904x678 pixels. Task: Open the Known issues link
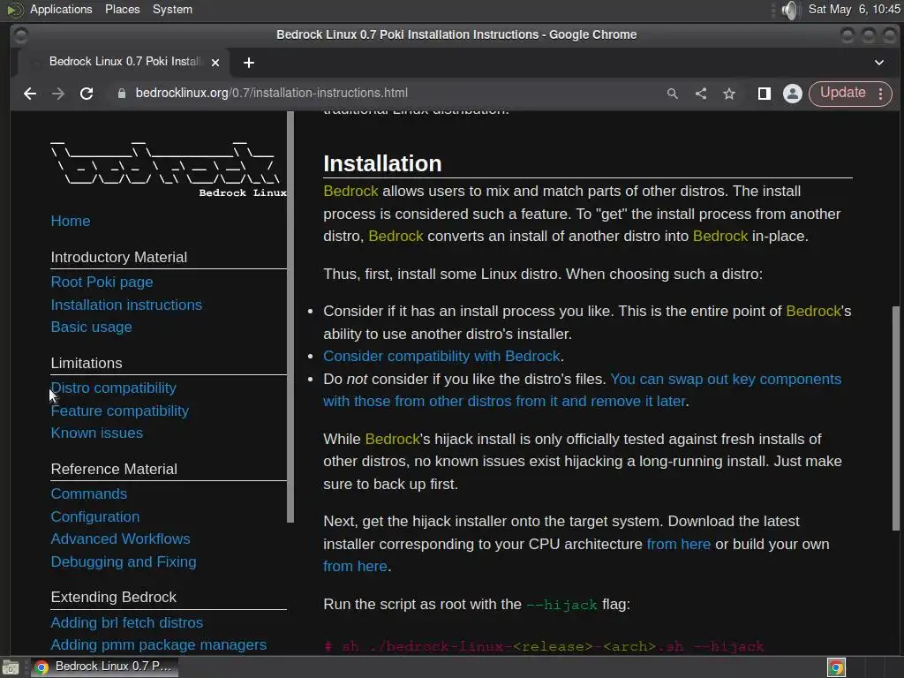(x=96, y=433)
